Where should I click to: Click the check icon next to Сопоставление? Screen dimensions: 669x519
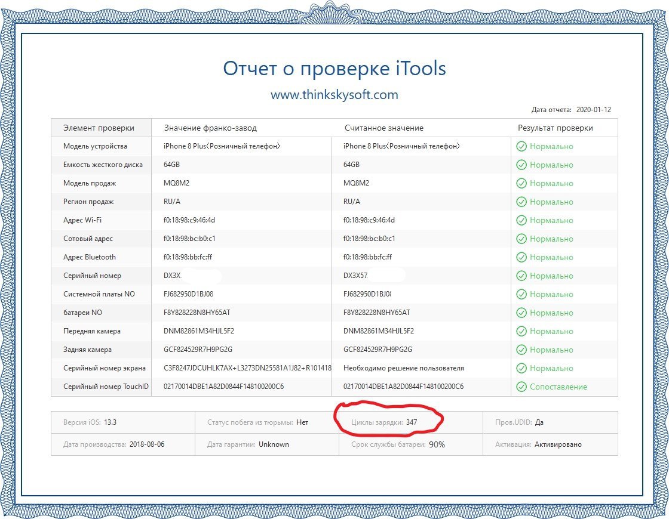pyautogui.click(x=521, y=387)
